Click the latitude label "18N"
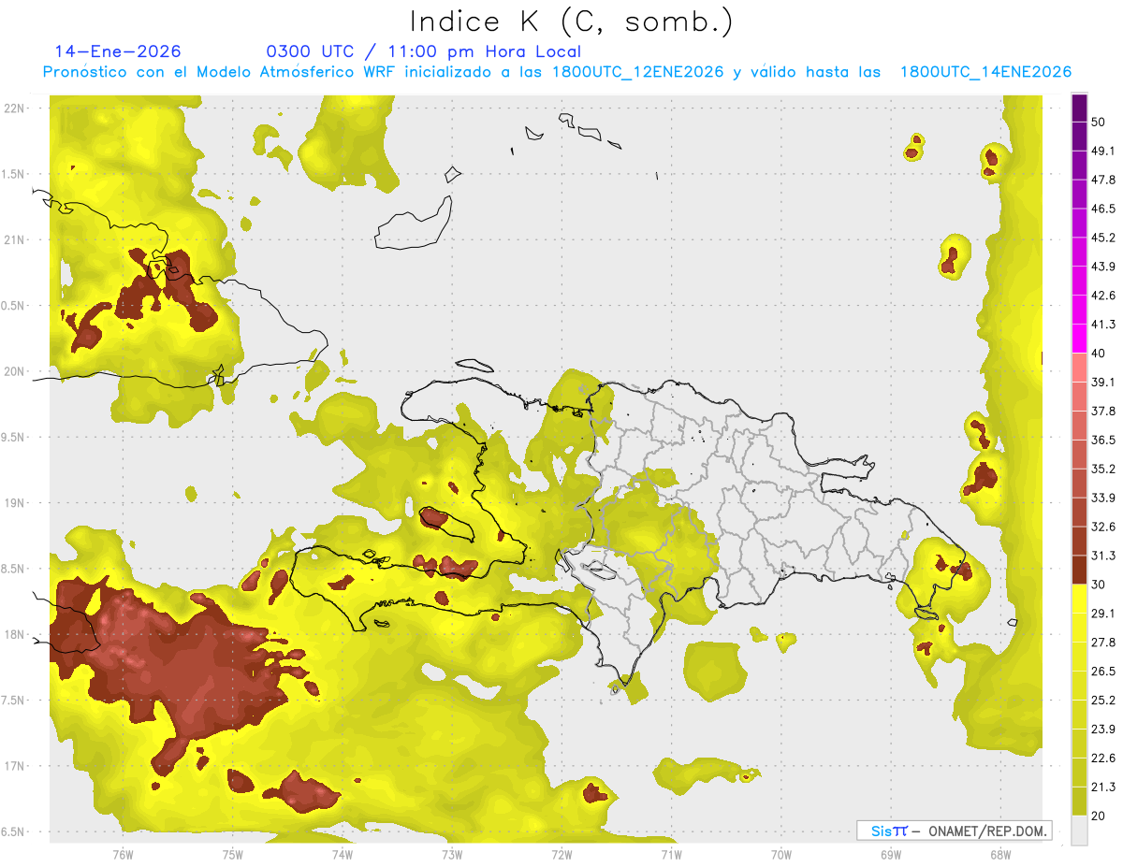Viewport: 1123px width, 867px height. 15,635
